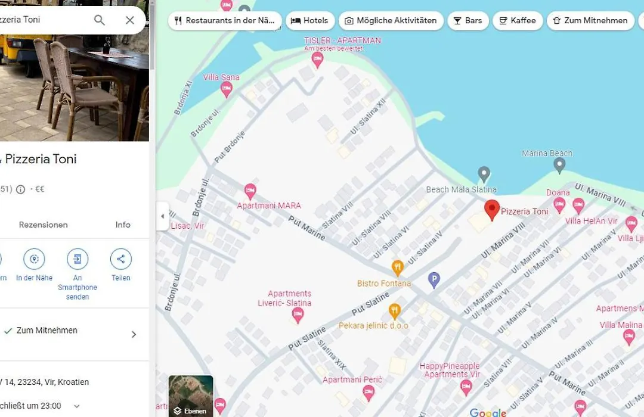This screenshot has width=644, height=417.
Task: Click the Pizzeria Toni photo
Action: tap(74, 86)
